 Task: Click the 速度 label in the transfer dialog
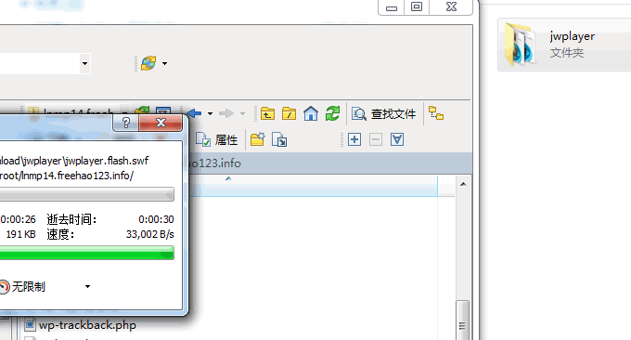click(60, 234)
